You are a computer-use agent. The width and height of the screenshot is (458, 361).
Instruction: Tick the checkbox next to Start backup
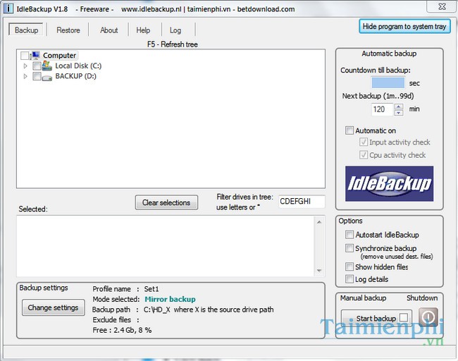tap(404, 317)
